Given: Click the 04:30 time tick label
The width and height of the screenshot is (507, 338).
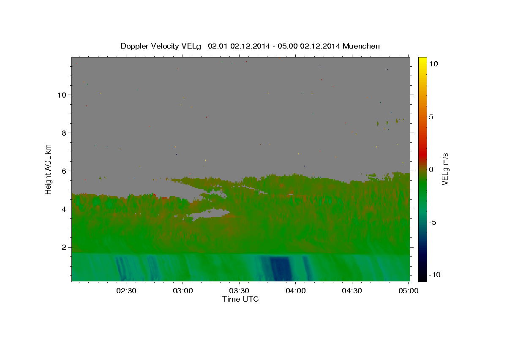Looking at the screenshot, I should point(352,291).
